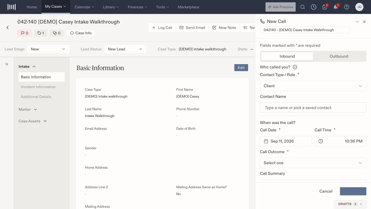Image resolution: width=371 pixels, height=209 pixels.
Task: Click the third counter badge showing 0
Action: pyautogui.click(x=57, y=33)
